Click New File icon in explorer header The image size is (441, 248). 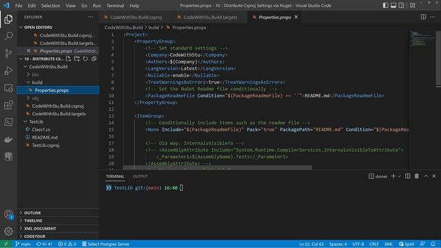click(68, 59)
